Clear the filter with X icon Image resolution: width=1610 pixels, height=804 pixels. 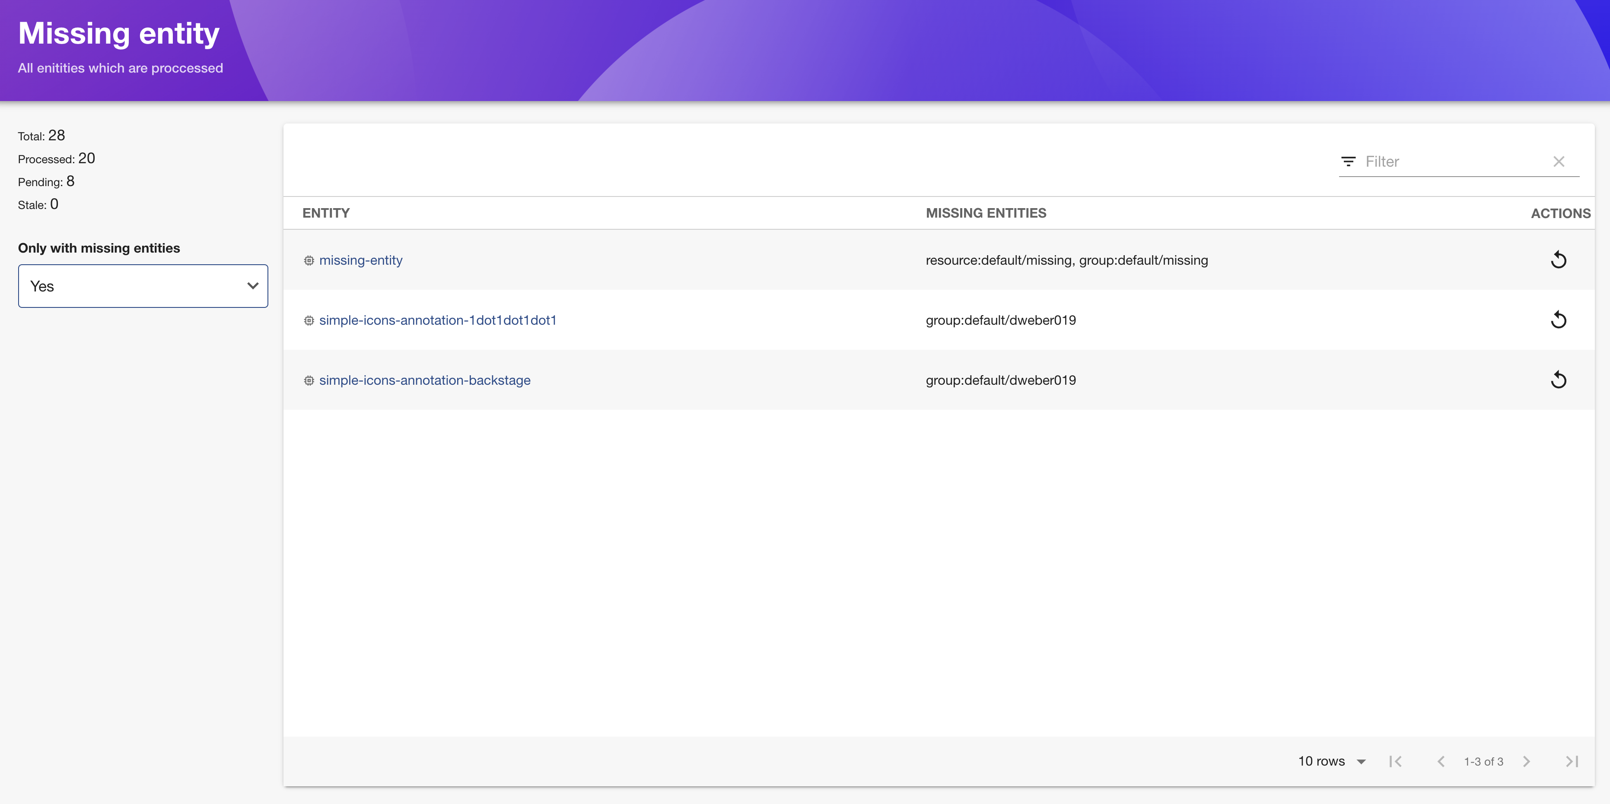pyautogui.click(x=1559, y=162)
